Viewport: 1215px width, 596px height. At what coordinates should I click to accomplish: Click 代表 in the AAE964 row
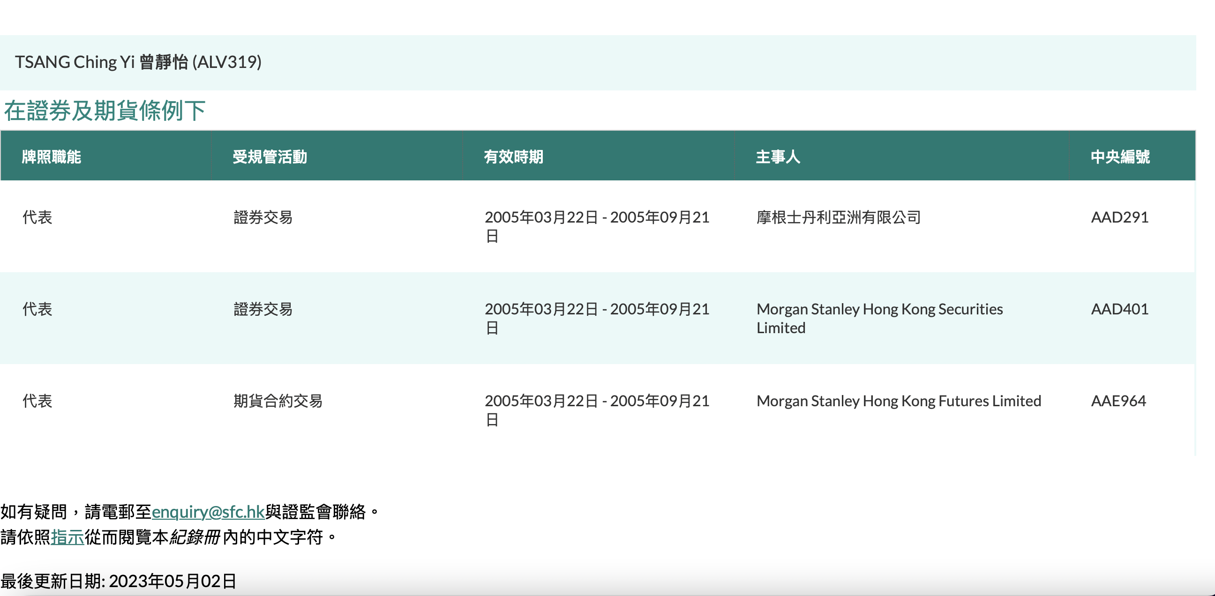(x=37, y=401)
